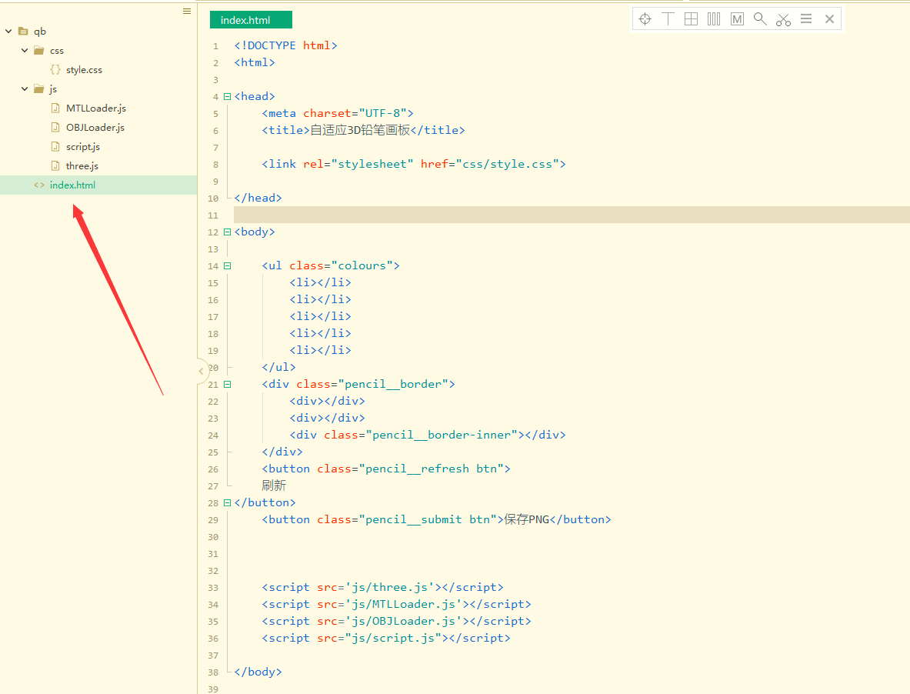
Task: Collapse the css folder chevron
Action: click(x=25, y=51)
